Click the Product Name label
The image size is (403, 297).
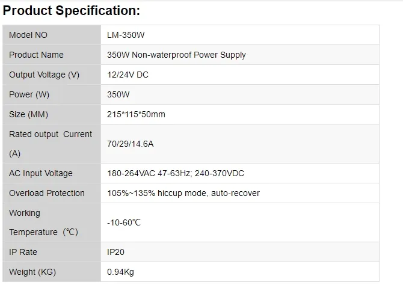point(36,55)
